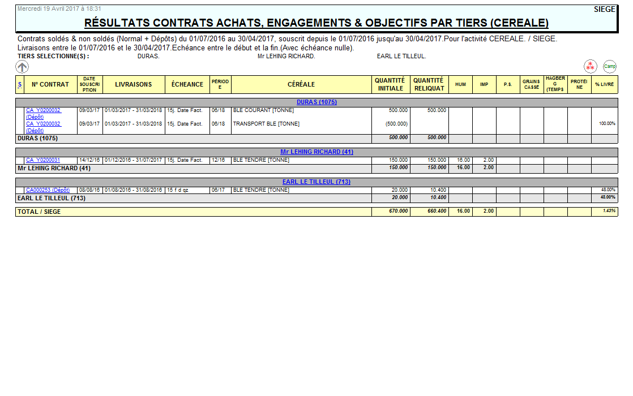Open the Mr LEHING RICHARD (41) link
Screen dimensions: 633x396
click(x=316, y=152)
